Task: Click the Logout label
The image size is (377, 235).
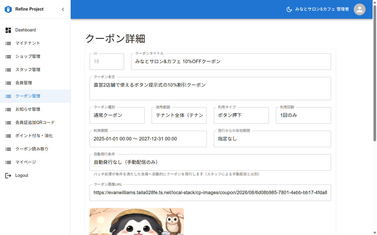Action: point(22,175)
